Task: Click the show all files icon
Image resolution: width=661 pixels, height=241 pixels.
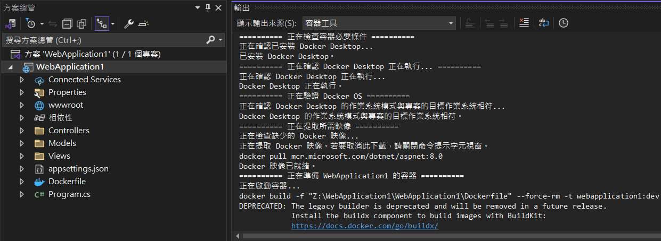Action: [81, 23]
